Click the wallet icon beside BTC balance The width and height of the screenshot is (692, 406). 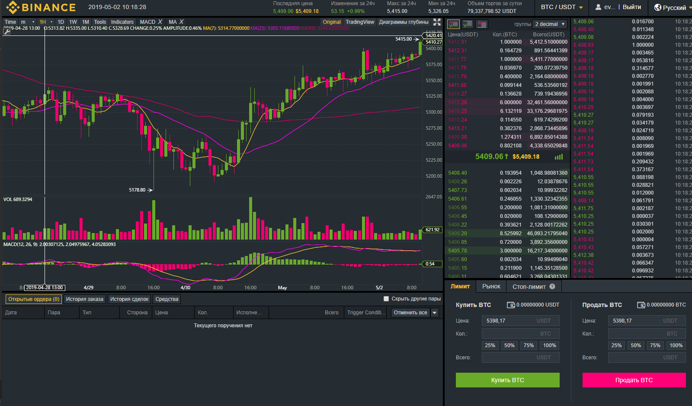click(x=641, y=305)
